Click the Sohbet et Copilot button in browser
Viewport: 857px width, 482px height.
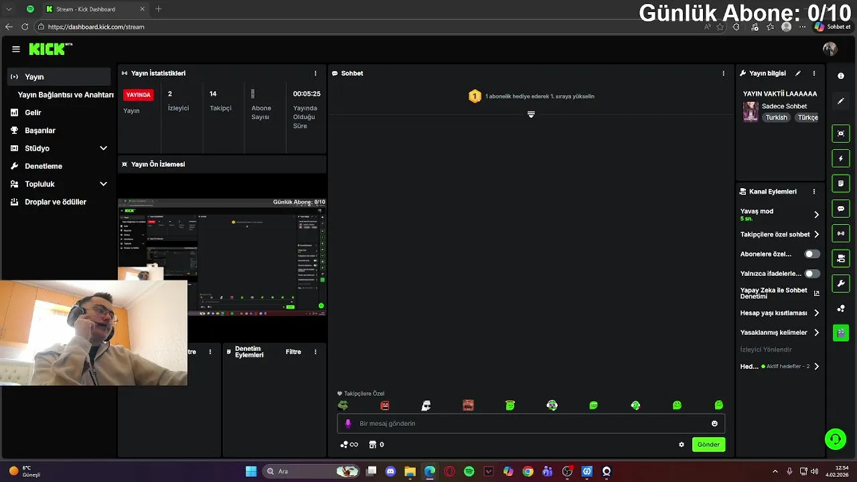click(x=832, y=27)
